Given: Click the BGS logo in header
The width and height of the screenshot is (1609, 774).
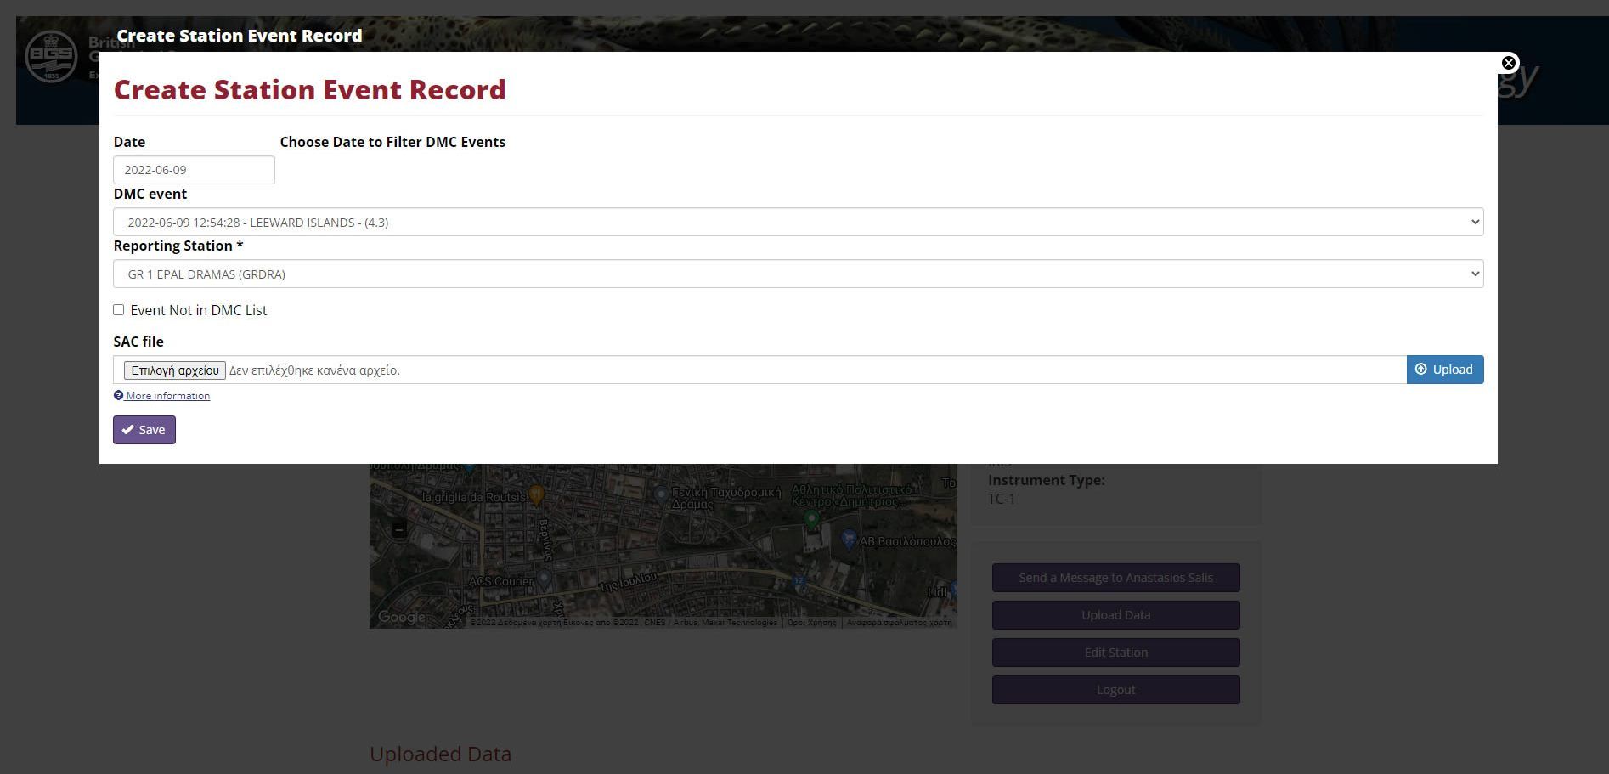Looking at the screenshot, I should (x=52, y=57).
